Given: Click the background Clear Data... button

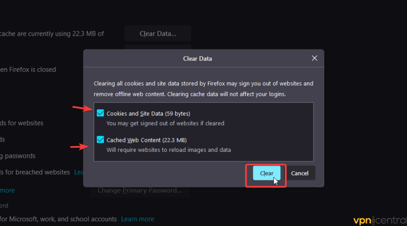Looking at the screenshot, I should click(x=157, y=33).
